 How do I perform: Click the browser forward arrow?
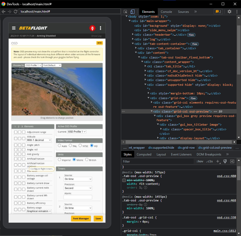9,12
